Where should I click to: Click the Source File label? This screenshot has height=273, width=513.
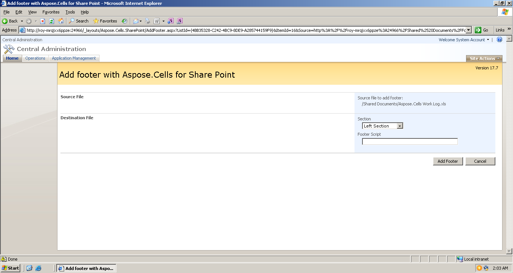72,97
